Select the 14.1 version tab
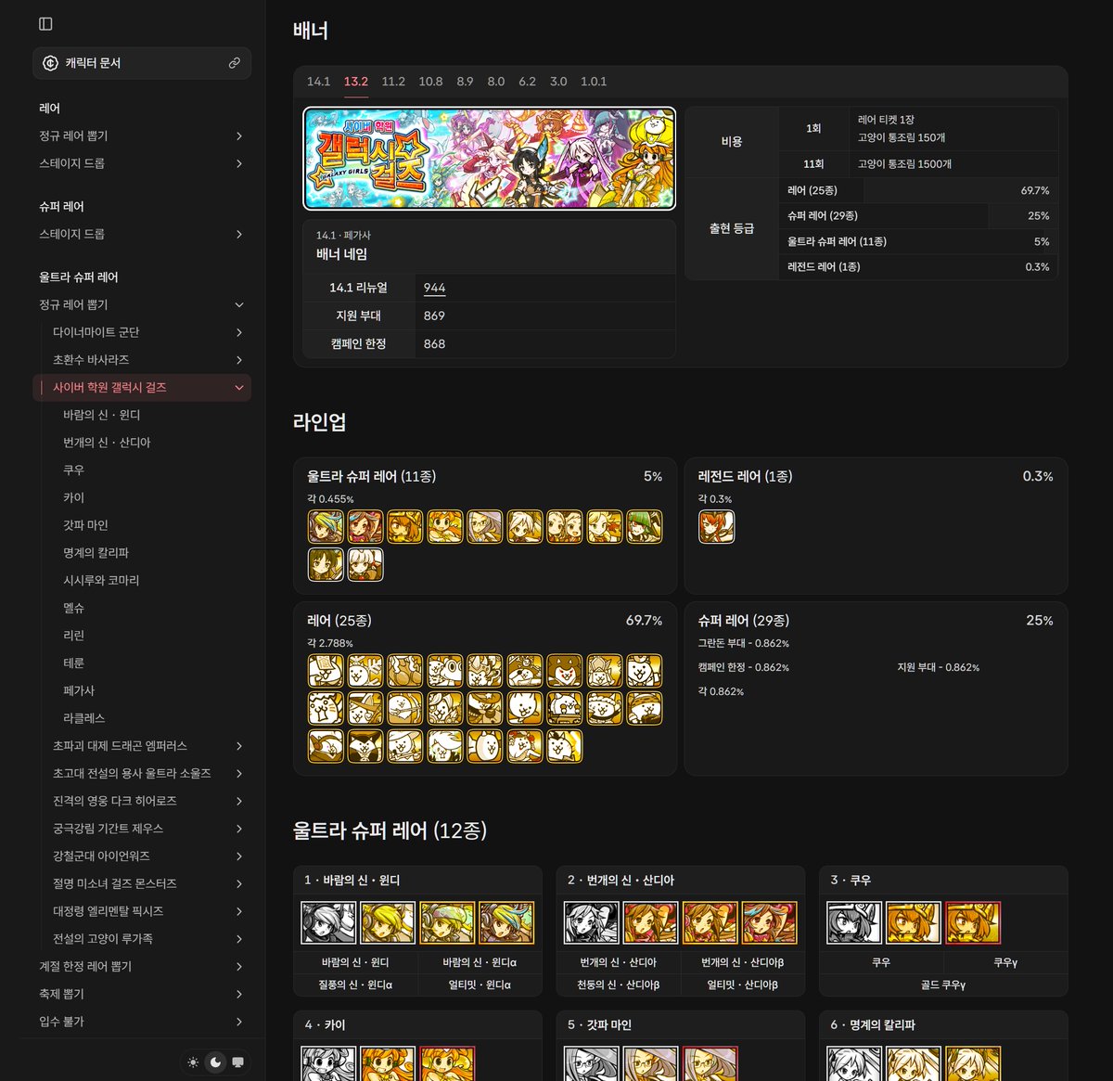The width and height of the screenshot is (1113, 1081). click(x=318, y=82)
